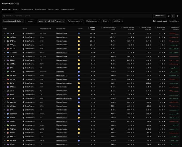Open the Add filter menu

118,21
